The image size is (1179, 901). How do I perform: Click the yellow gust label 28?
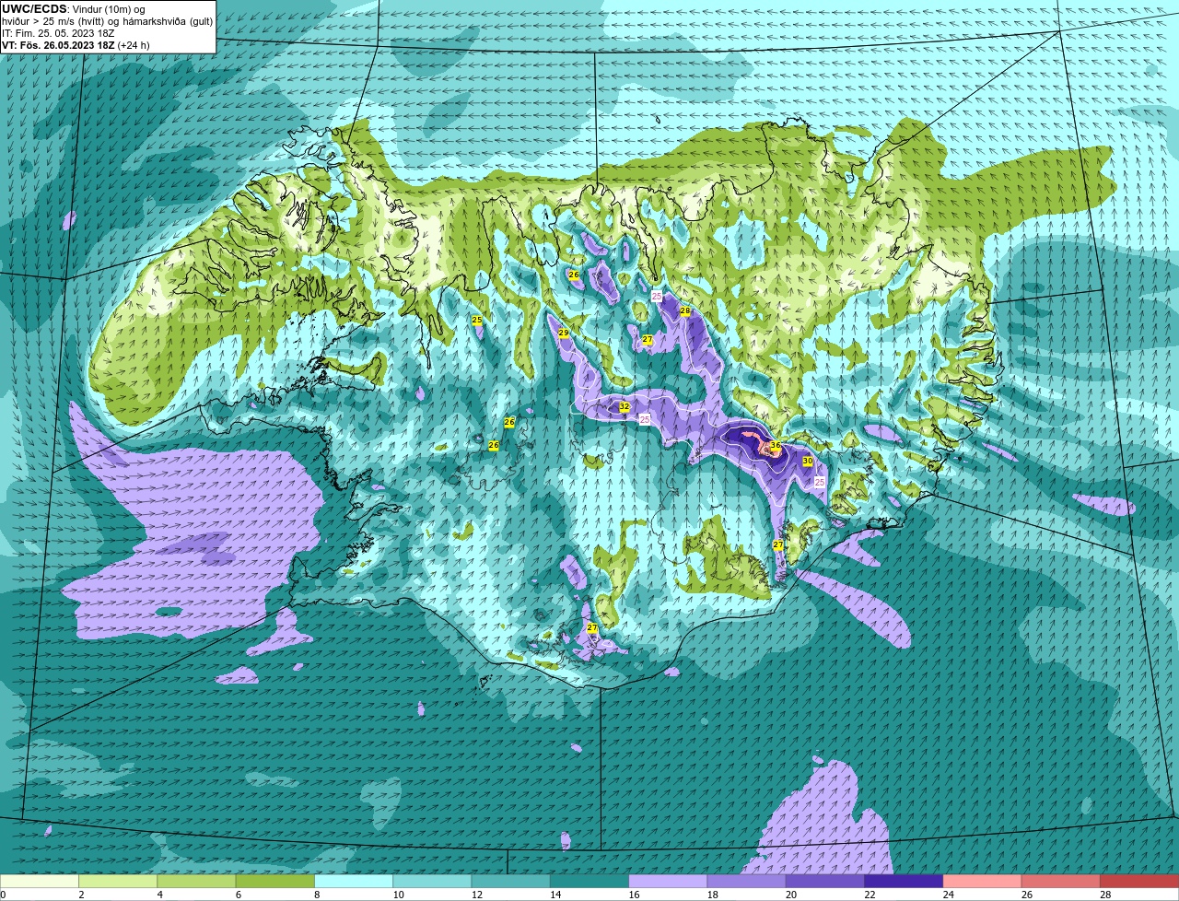(x=685, y=311)
